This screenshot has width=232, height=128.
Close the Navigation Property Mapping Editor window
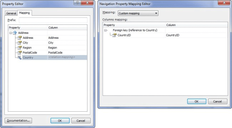(x=224, y=2)
